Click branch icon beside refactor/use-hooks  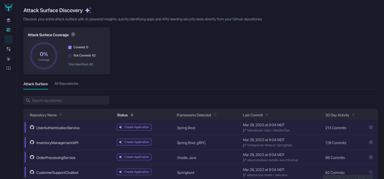coord(244,175)
